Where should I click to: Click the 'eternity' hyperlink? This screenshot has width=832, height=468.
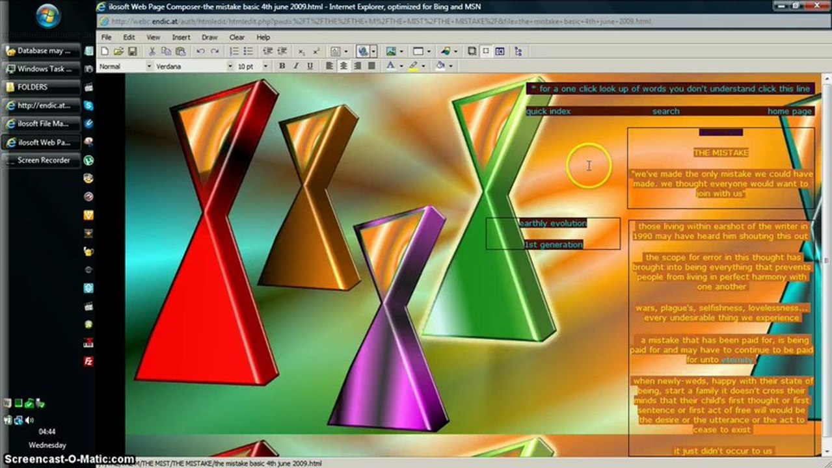point(737,359)
